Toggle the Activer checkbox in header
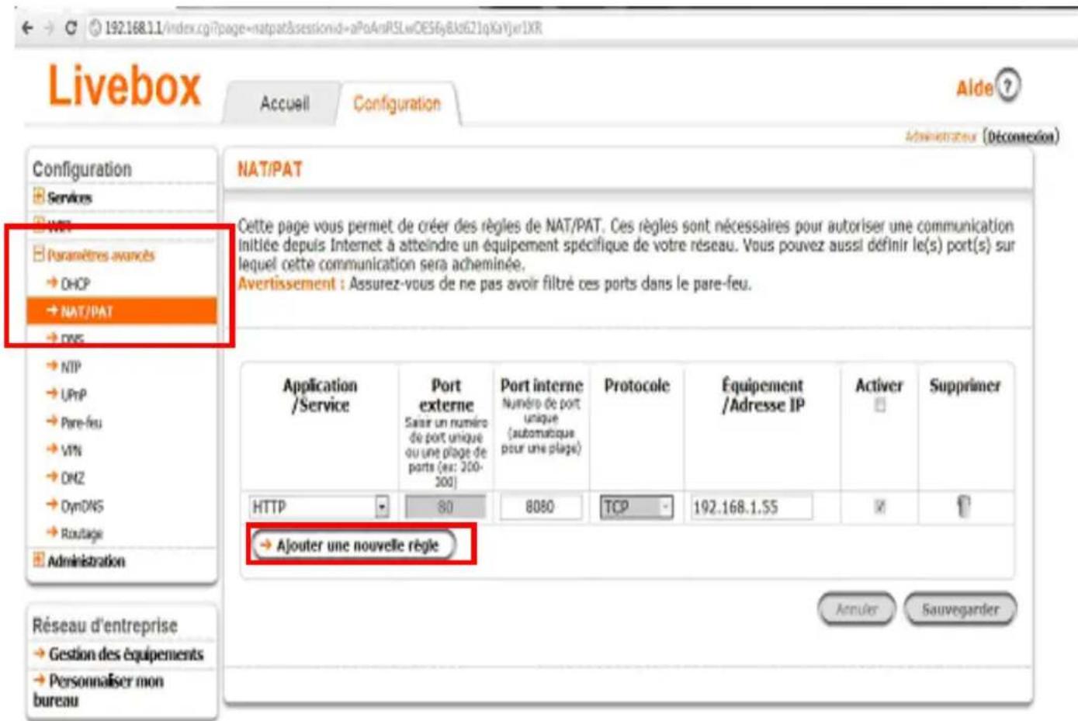This screenshot has height=721, width=1078. [x=879, y=405]
